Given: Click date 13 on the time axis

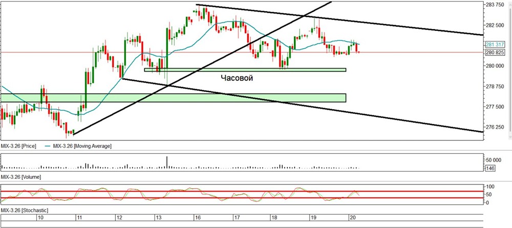Looking at the screenshot, I should pos(159,217).
